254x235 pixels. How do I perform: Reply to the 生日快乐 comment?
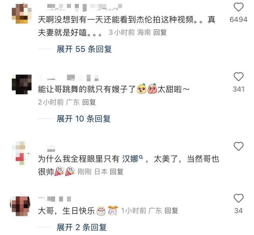[x=171, y=211]
